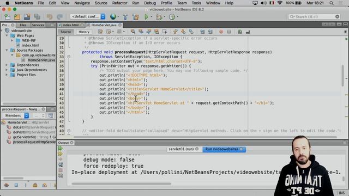Click the Stop Macro Recording square icon
This screenshot has height=196, width=349.
pos(229,32)
